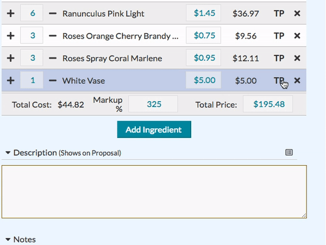Screen dimensions: 326x245
Task: Toggle TP for Ranunculus Pink Light
Action: [279, 14]
